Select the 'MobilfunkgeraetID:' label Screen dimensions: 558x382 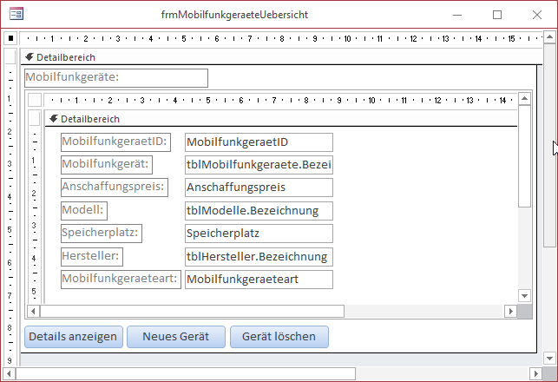pos(115,142)
